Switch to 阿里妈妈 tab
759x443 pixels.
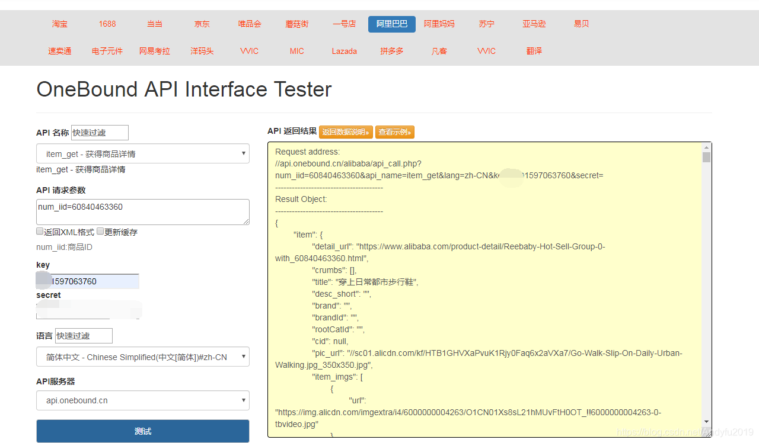pyautogui.click(x=439, y=24)
